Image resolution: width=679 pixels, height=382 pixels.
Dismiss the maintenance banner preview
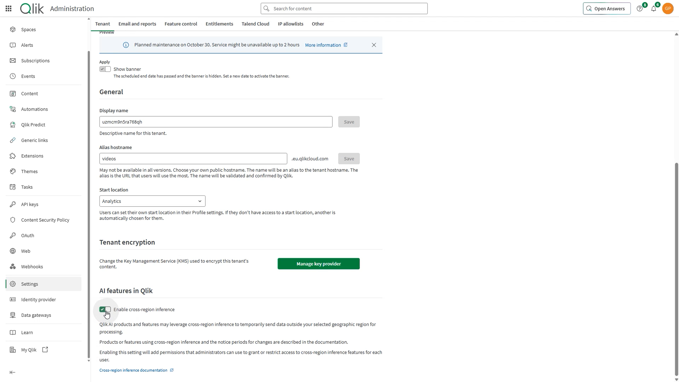[x=374, y=45]
